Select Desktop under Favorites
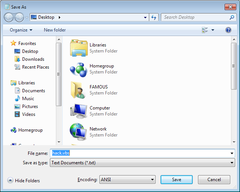This screenshot has height=192, width=240. click(30, 51)
